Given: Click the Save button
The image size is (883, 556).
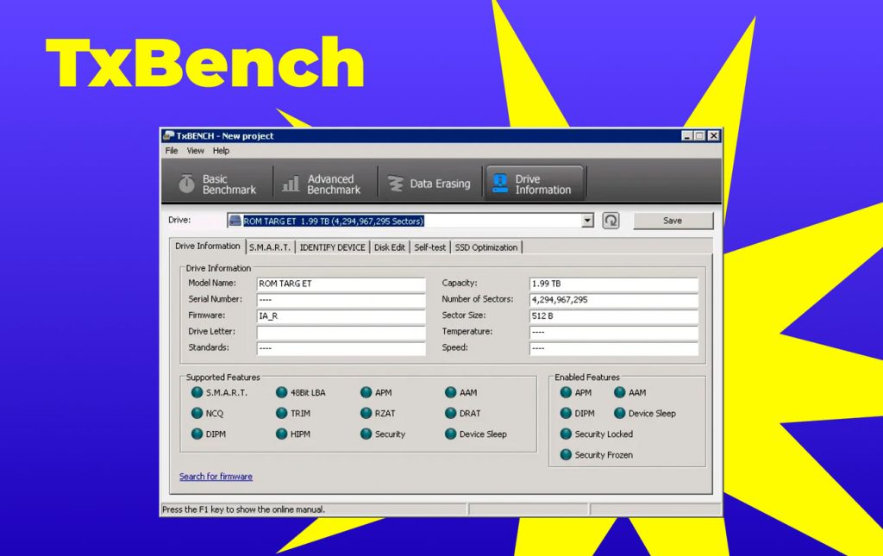Looking at the screenshot, I should point(673,221).
